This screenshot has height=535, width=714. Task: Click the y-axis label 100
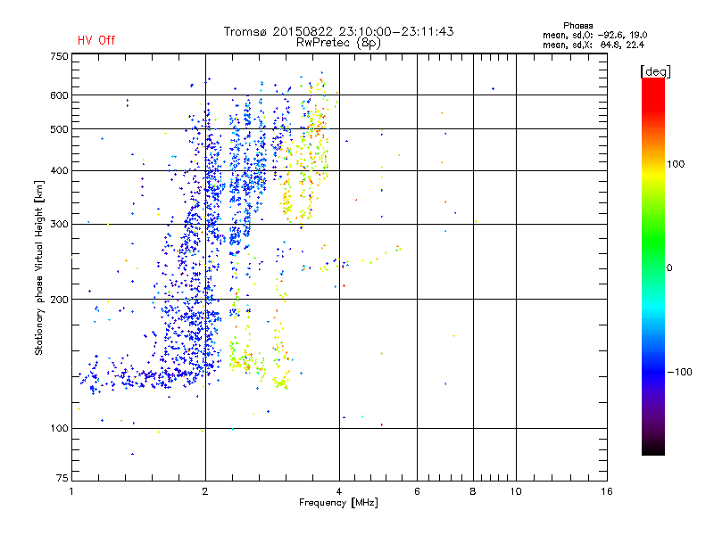(60, 428)
